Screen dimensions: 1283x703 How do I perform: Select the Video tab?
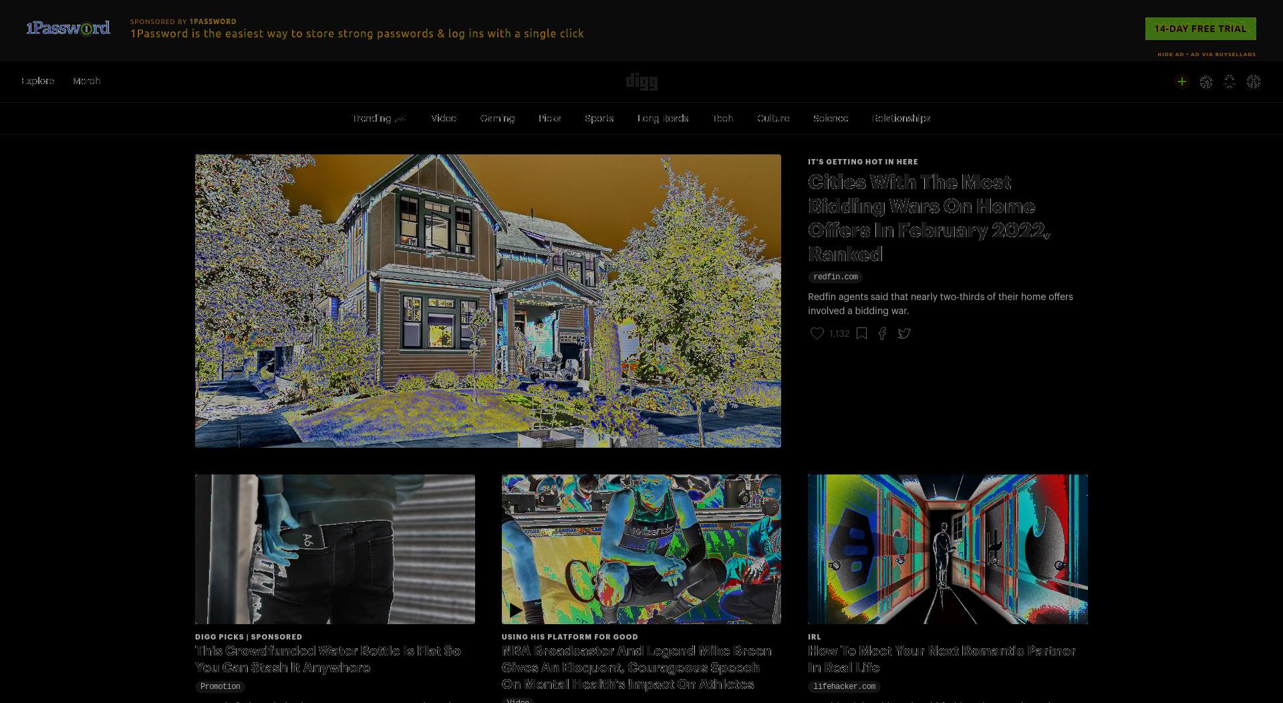[444, 118]
